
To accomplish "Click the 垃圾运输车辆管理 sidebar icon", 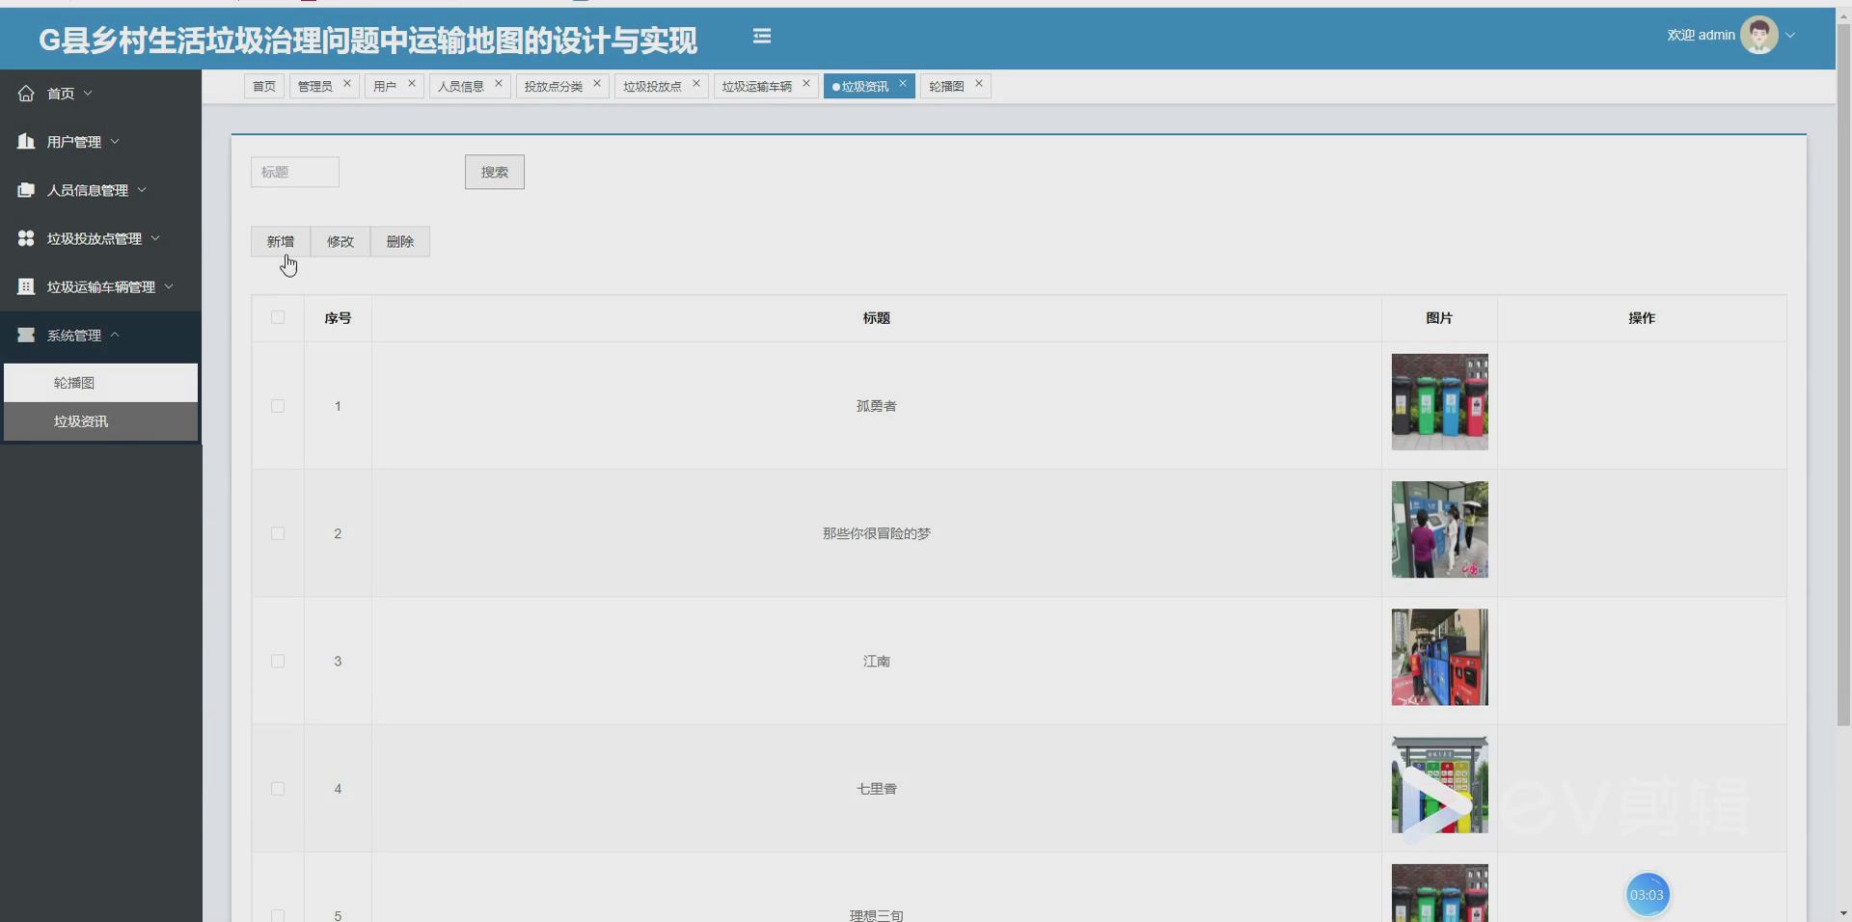I will pyautogui.click(x=25, y=286).
